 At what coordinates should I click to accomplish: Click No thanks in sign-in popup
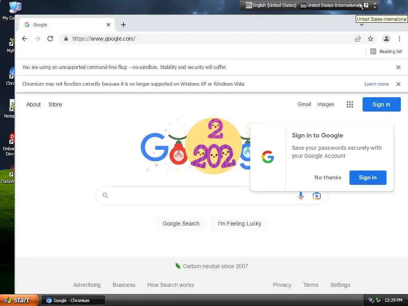[x=328, y=177]
